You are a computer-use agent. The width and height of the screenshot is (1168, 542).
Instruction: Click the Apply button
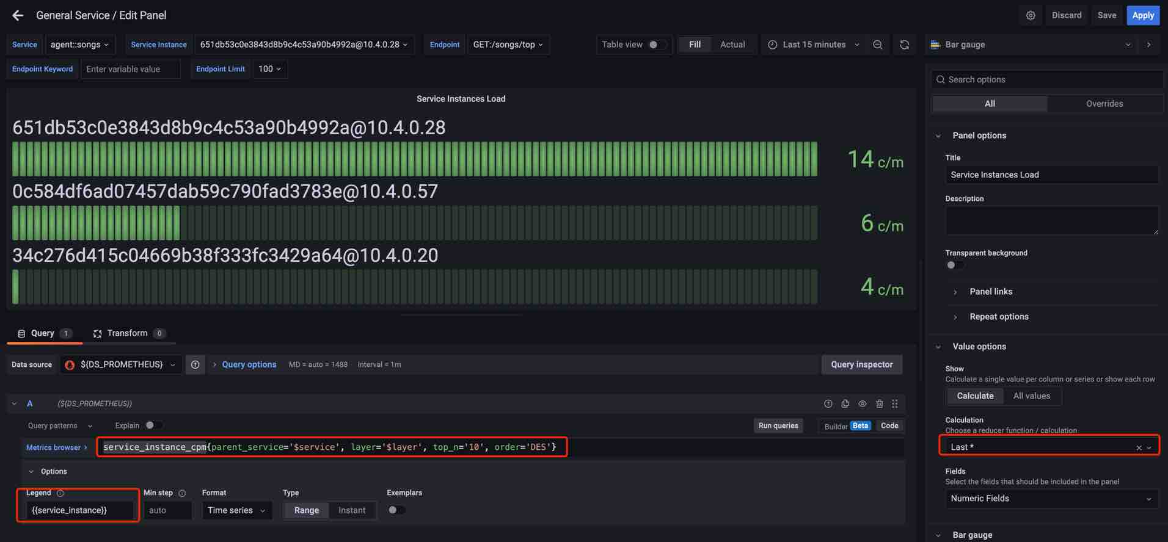point(1142,15)
